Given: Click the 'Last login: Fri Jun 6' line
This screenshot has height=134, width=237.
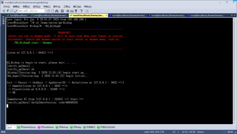Looking at the screenshot, I should coord(46,19).
